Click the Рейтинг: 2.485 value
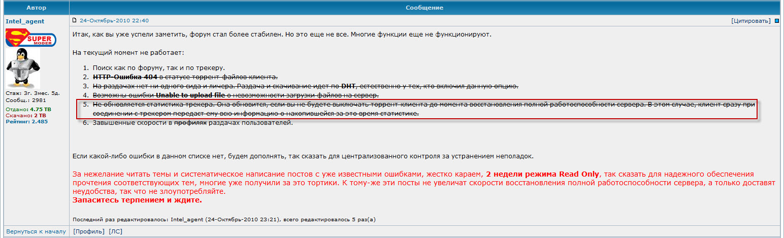Viewport: 784px width, 238px height. [27, 121]
